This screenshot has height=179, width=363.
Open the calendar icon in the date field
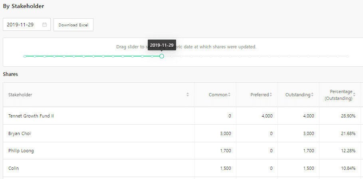(44, 24)
